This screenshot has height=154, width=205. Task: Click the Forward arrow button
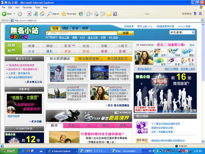(x=20, y=14)
